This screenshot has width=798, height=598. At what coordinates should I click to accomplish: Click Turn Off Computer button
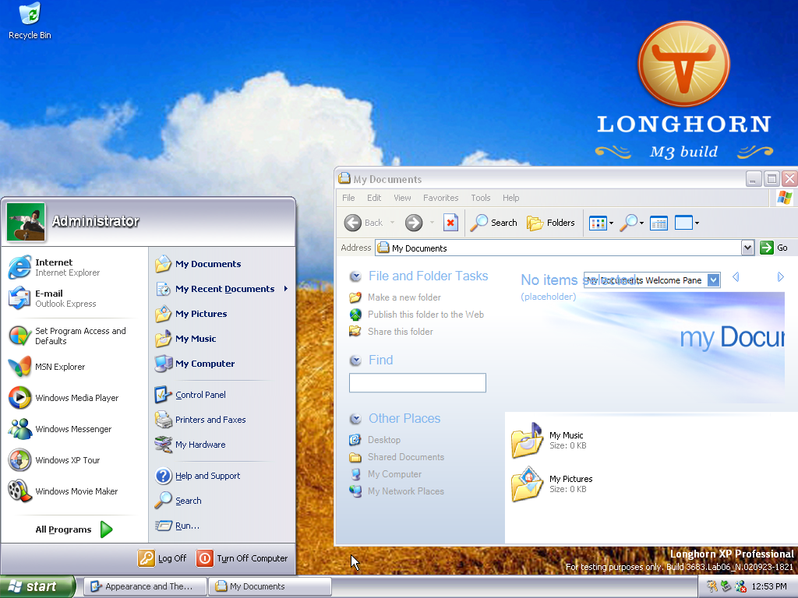click(x=242, y=558)
